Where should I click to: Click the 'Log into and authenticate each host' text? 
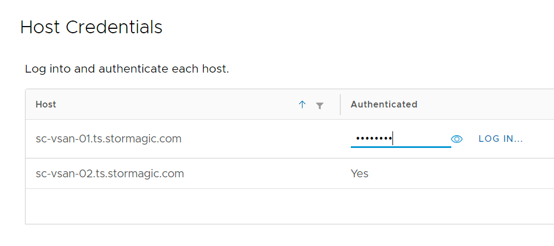click(127, 69)
